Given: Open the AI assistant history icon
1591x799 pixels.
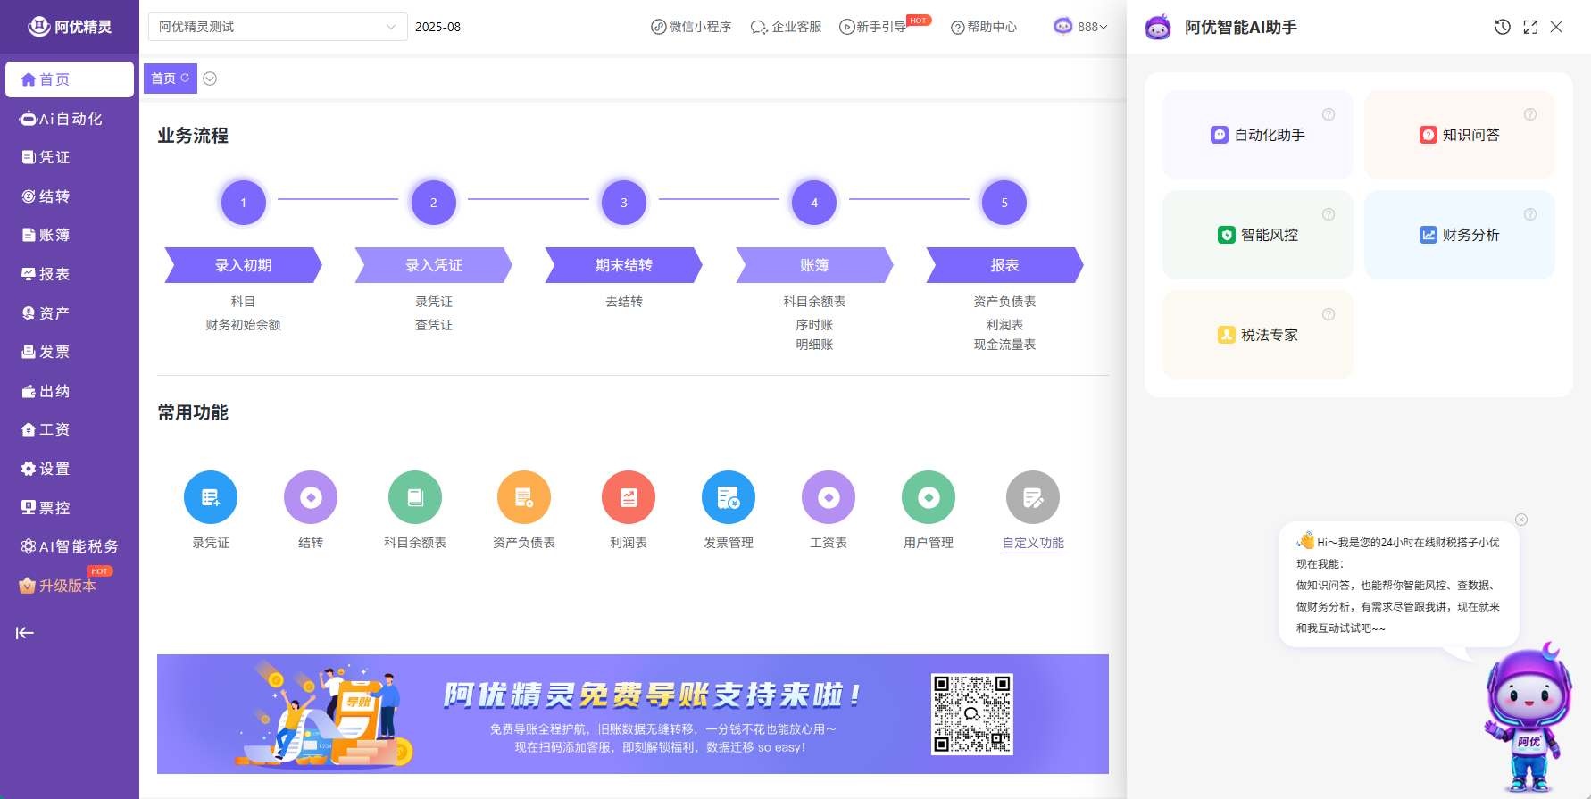Looking at the screenshot, I should pyautogui.click(x=1503, y=27).
